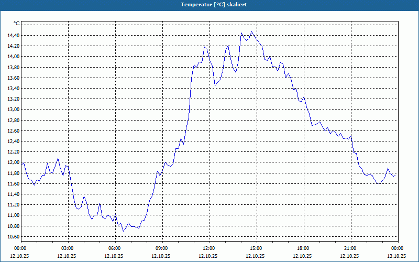Click the 15:00 time axis label
419x262 pixels.
[x=257, y=248]
